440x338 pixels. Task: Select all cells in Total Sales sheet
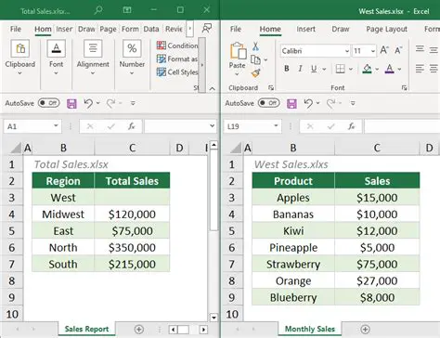(16, 148)
